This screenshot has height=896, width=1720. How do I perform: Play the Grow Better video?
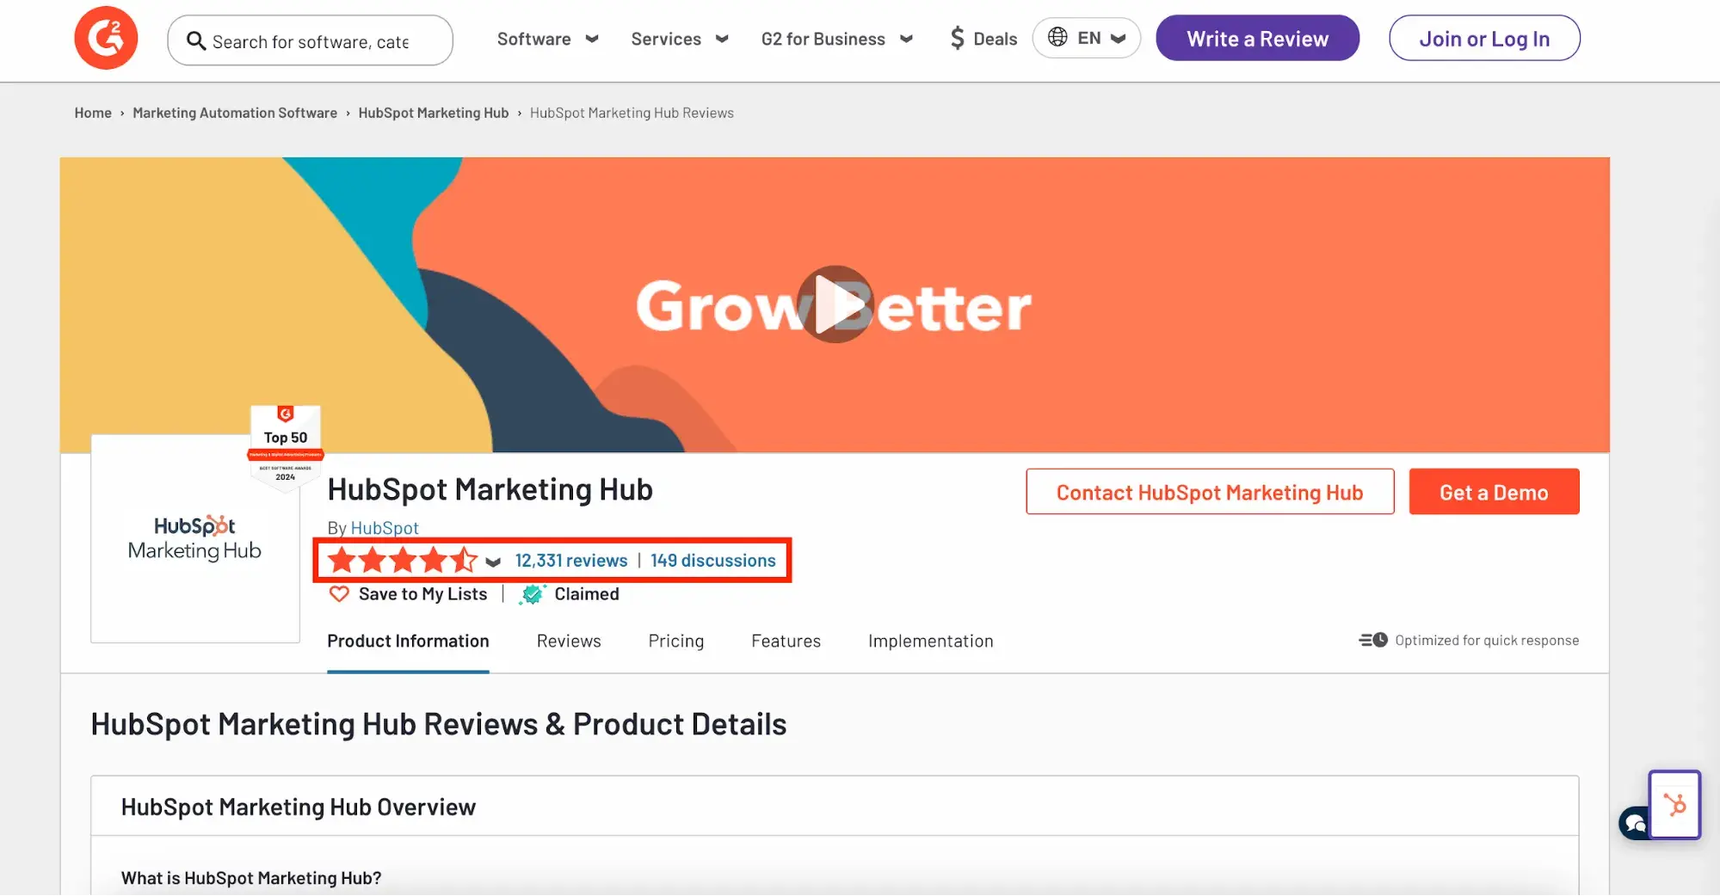pyautogui.click(x=835, y=304)
